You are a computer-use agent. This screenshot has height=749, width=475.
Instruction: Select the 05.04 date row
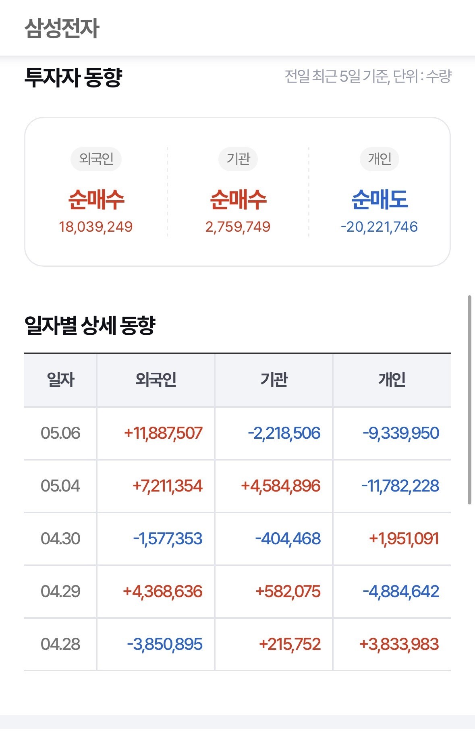point(237,486)
